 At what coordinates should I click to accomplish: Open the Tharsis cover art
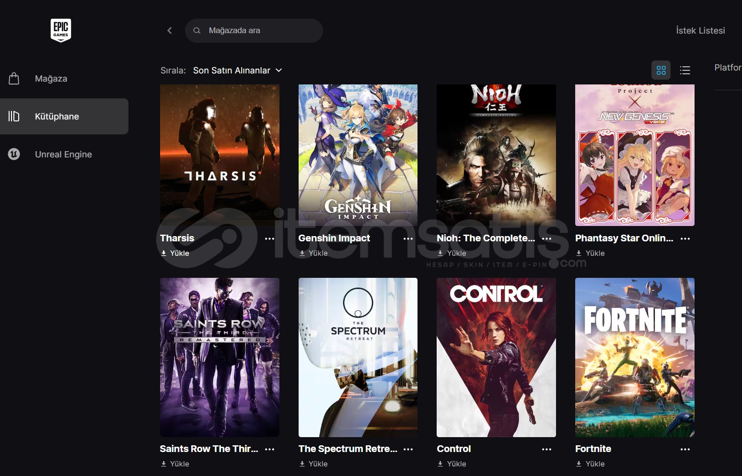(x=220, y=155)
